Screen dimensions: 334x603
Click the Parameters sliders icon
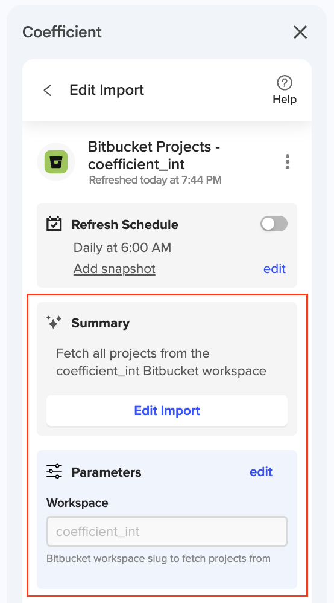click(x=54, y=471)
